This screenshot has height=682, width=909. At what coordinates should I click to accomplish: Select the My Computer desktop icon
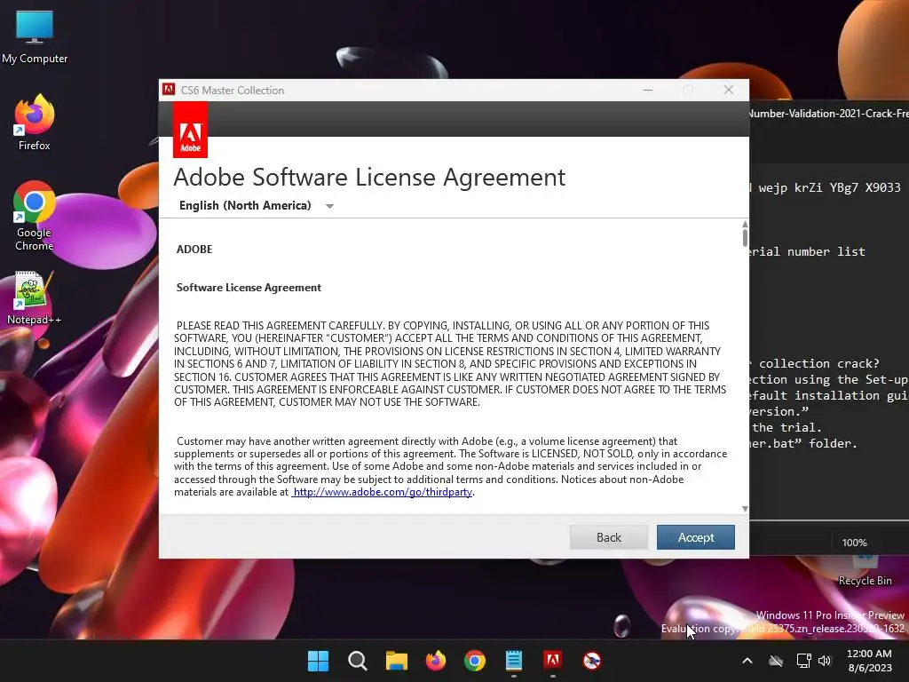point(35,36)
